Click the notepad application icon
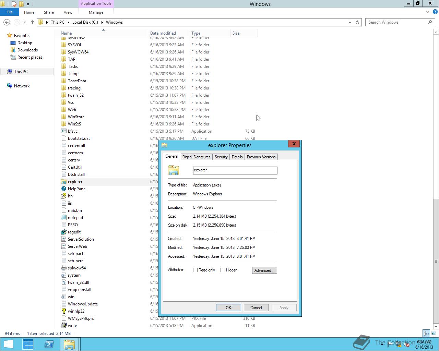 pos(63,218)
